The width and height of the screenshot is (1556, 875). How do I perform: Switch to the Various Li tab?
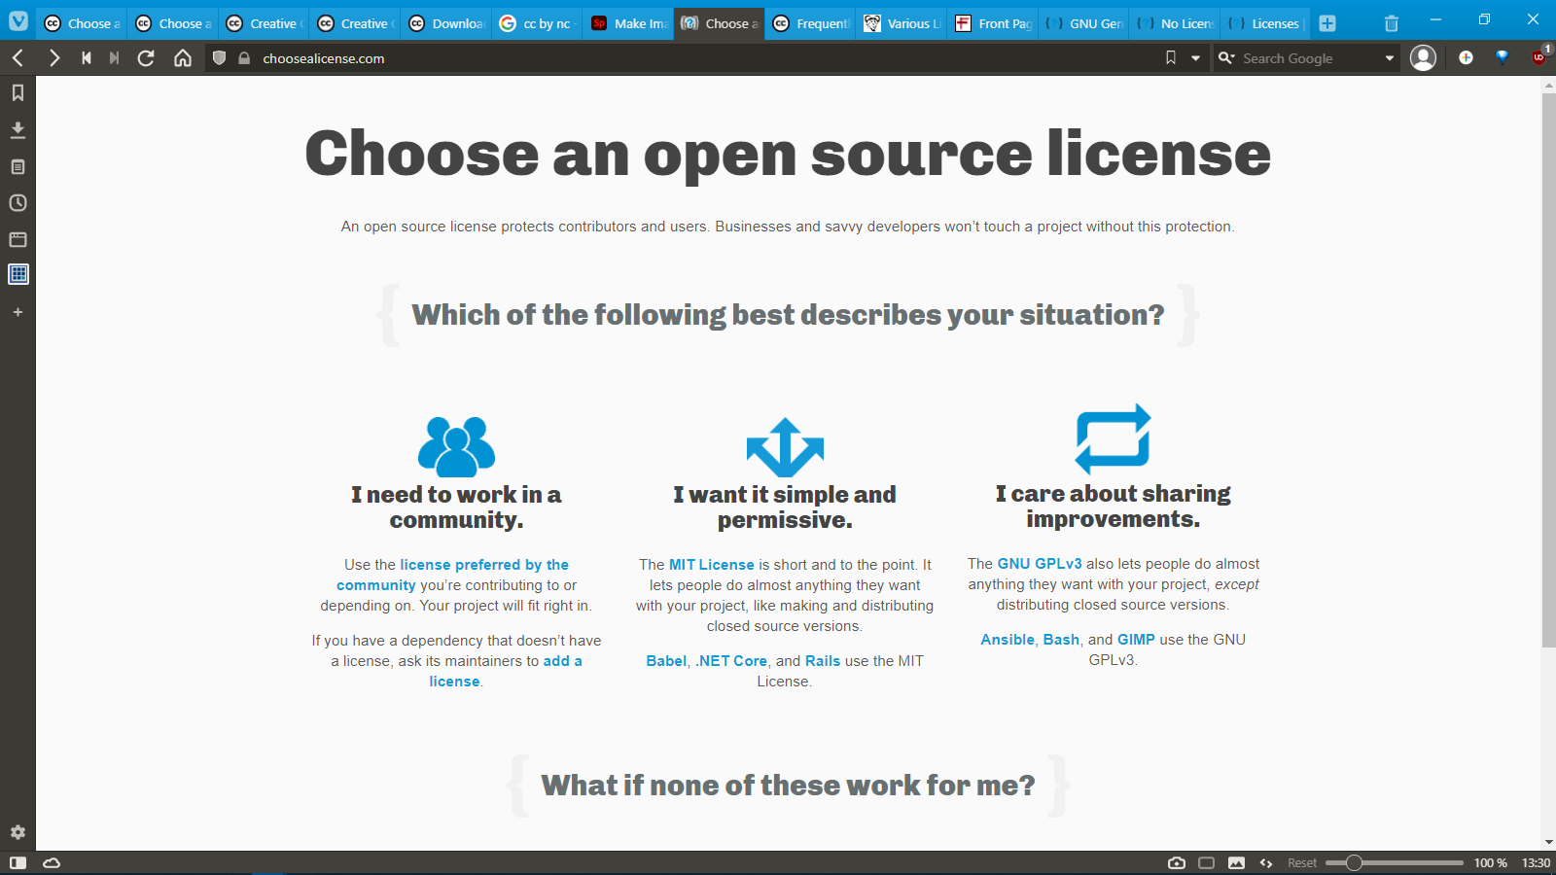[901, 23]
